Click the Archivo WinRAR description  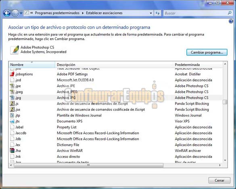70,150
